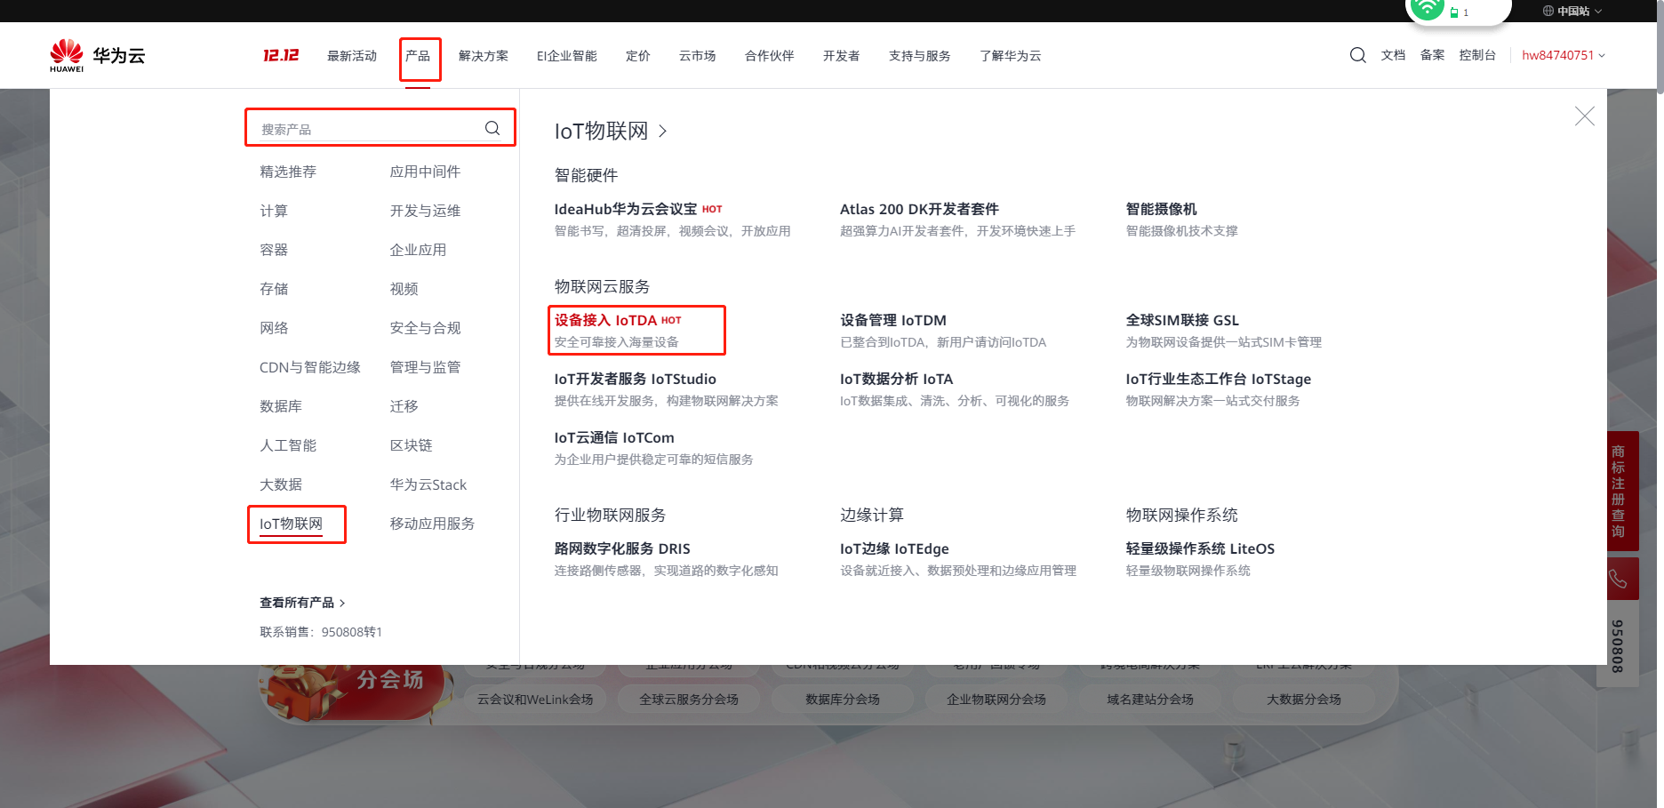This screenshot has width=1664, height=808.
Task: Select the 产品 menu
Action: point(418,56)
